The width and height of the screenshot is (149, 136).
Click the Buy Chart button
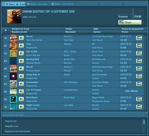tap(130, 22)
